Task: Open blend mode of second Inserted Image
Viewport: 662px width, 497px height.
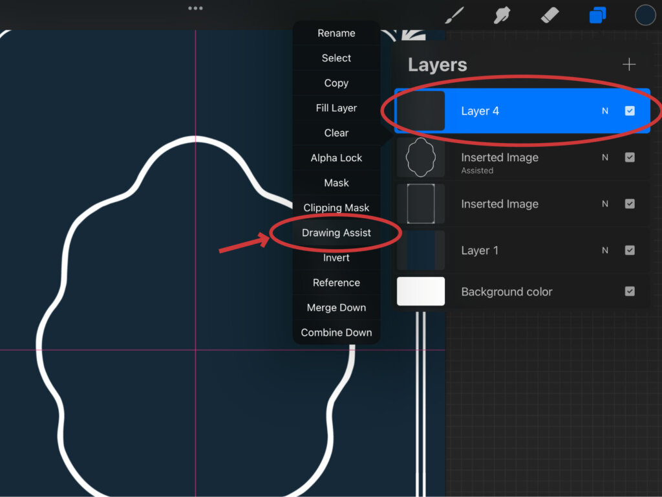Action: pos(605,204)
